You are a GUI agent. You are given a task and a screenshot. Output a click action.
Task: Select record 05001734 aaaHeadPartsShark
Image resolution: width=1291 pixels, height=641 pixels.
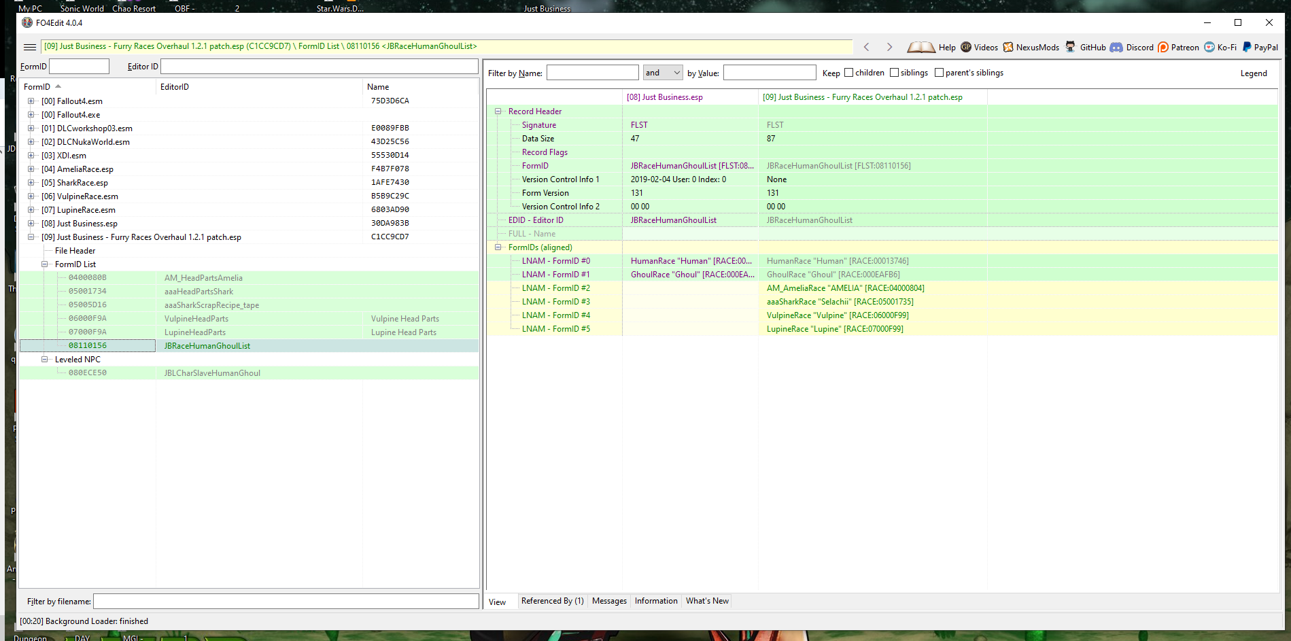(x=249, y=291)
